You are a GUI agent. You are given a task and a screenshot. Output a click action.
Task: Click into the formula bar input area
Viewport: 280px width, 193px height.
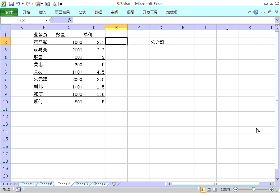tap(174, 20)
